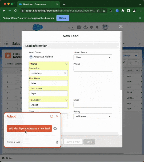The image size is (144, 162).
Task: Open Salesforce favorites list dropdown
Action: [x=73, y=27]
